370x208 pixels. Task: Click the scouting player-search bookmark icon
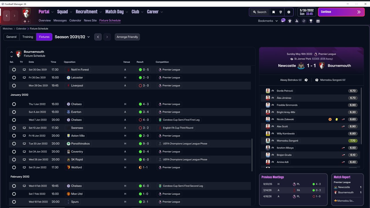(297, 21)
